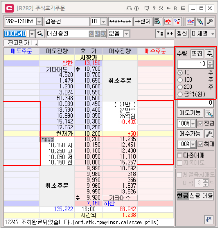Open the red candlestick chart icon

click(167, 22)
